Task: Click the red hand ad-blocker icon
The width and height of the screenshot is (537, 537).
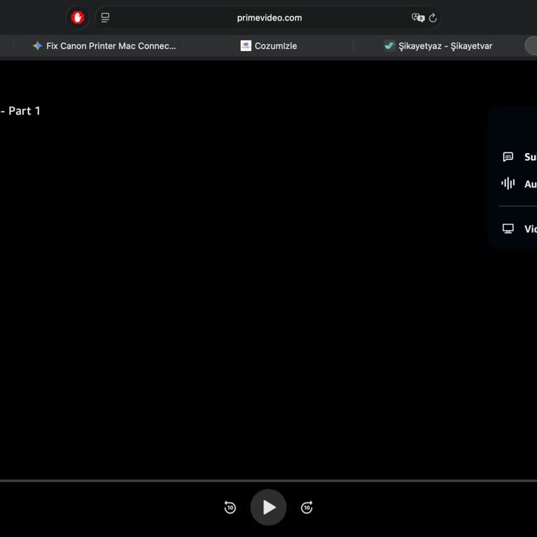Action: tap(78, 17)
